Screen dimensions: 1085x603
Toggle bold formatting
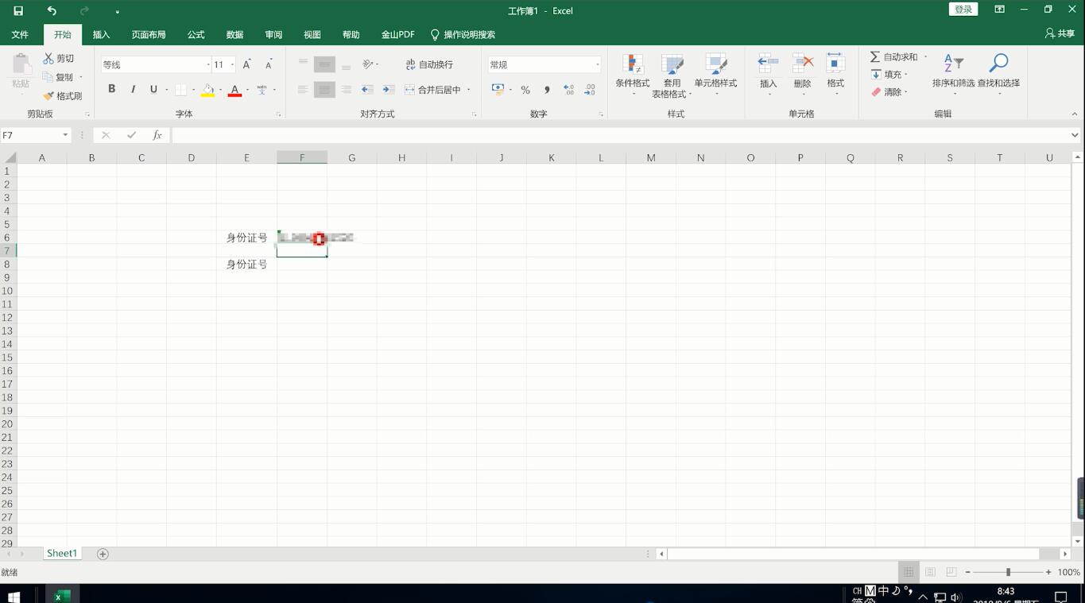pos(111,89)
